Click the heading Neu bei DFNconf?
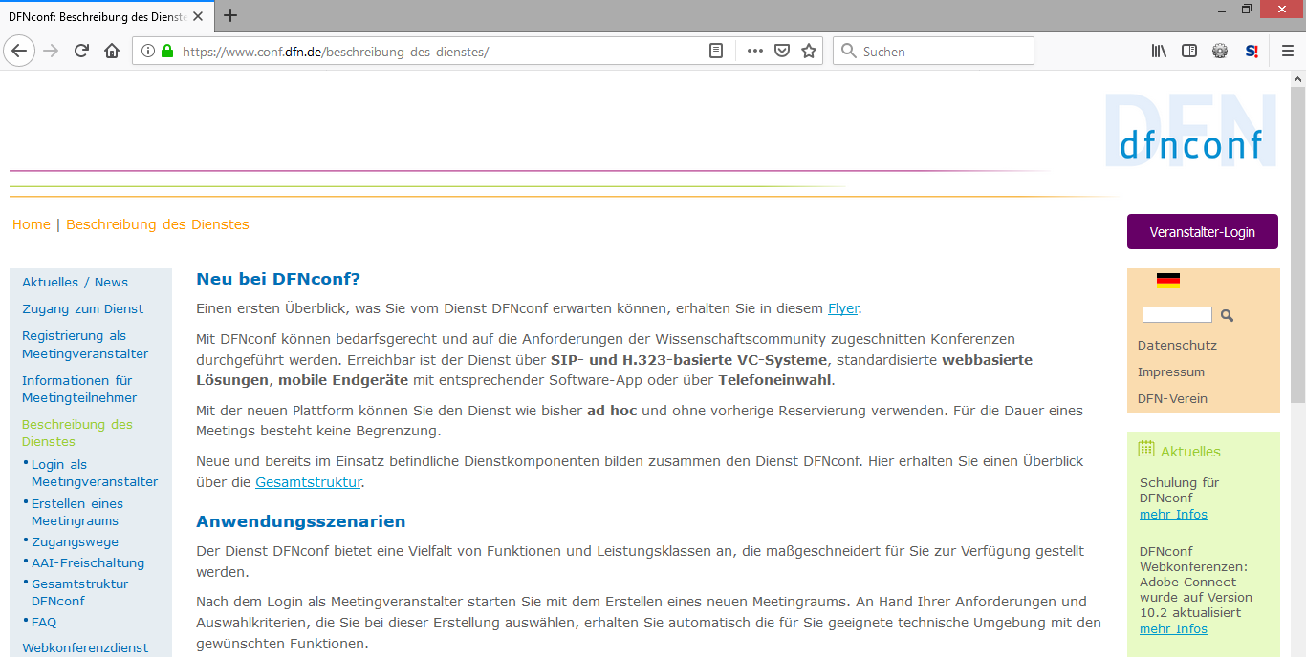Image resolution: width=1306 pixels, height=657 pixels. point(278,279)
